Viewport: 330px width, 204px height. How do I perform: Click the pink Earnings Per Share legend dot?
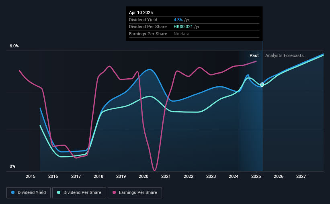(x=114, y=192)
